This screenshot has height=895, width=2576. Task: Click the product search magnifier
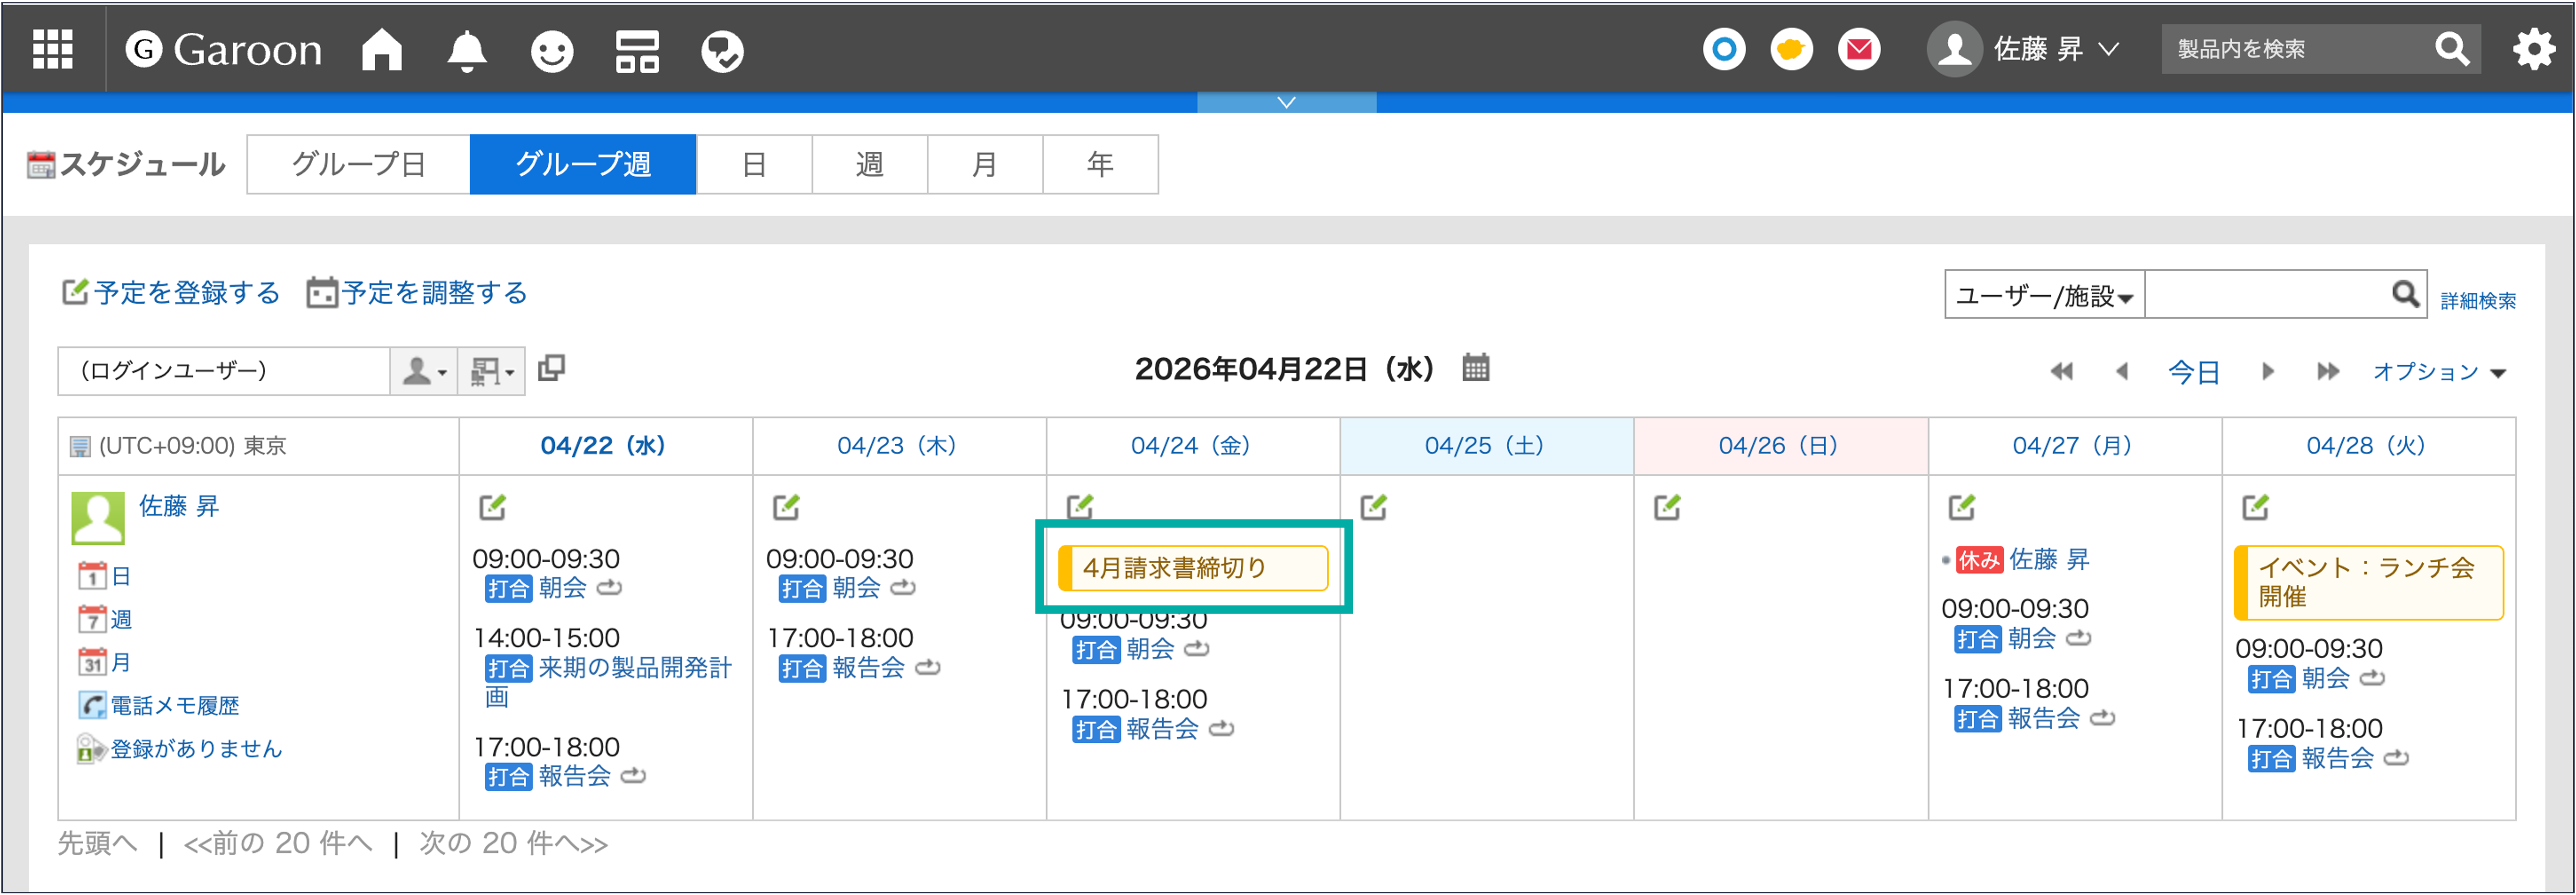pos(2452,49)
